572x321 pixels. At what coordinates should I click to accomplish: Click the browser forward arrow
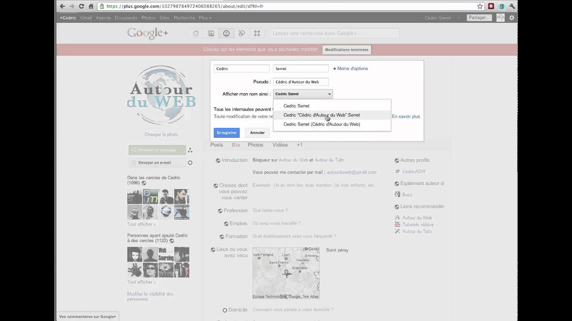pyautogui.click(x=71, y=6)
